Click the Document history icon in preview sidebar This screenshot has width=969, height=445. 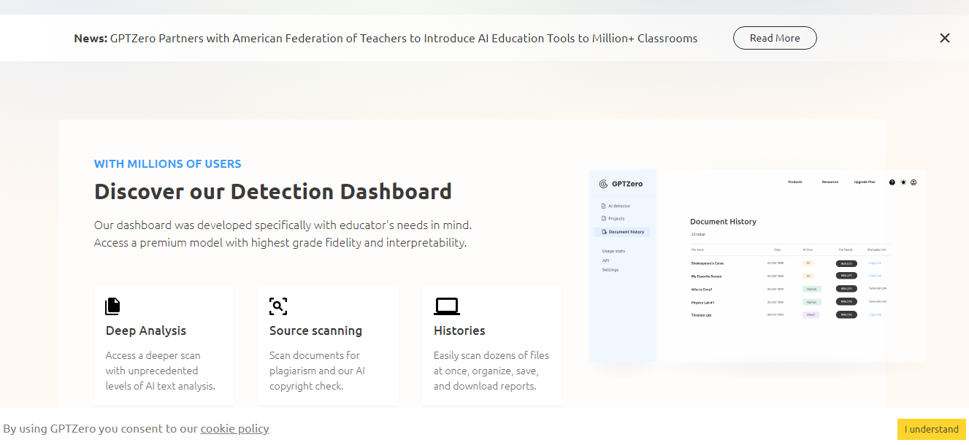point(605,232)
